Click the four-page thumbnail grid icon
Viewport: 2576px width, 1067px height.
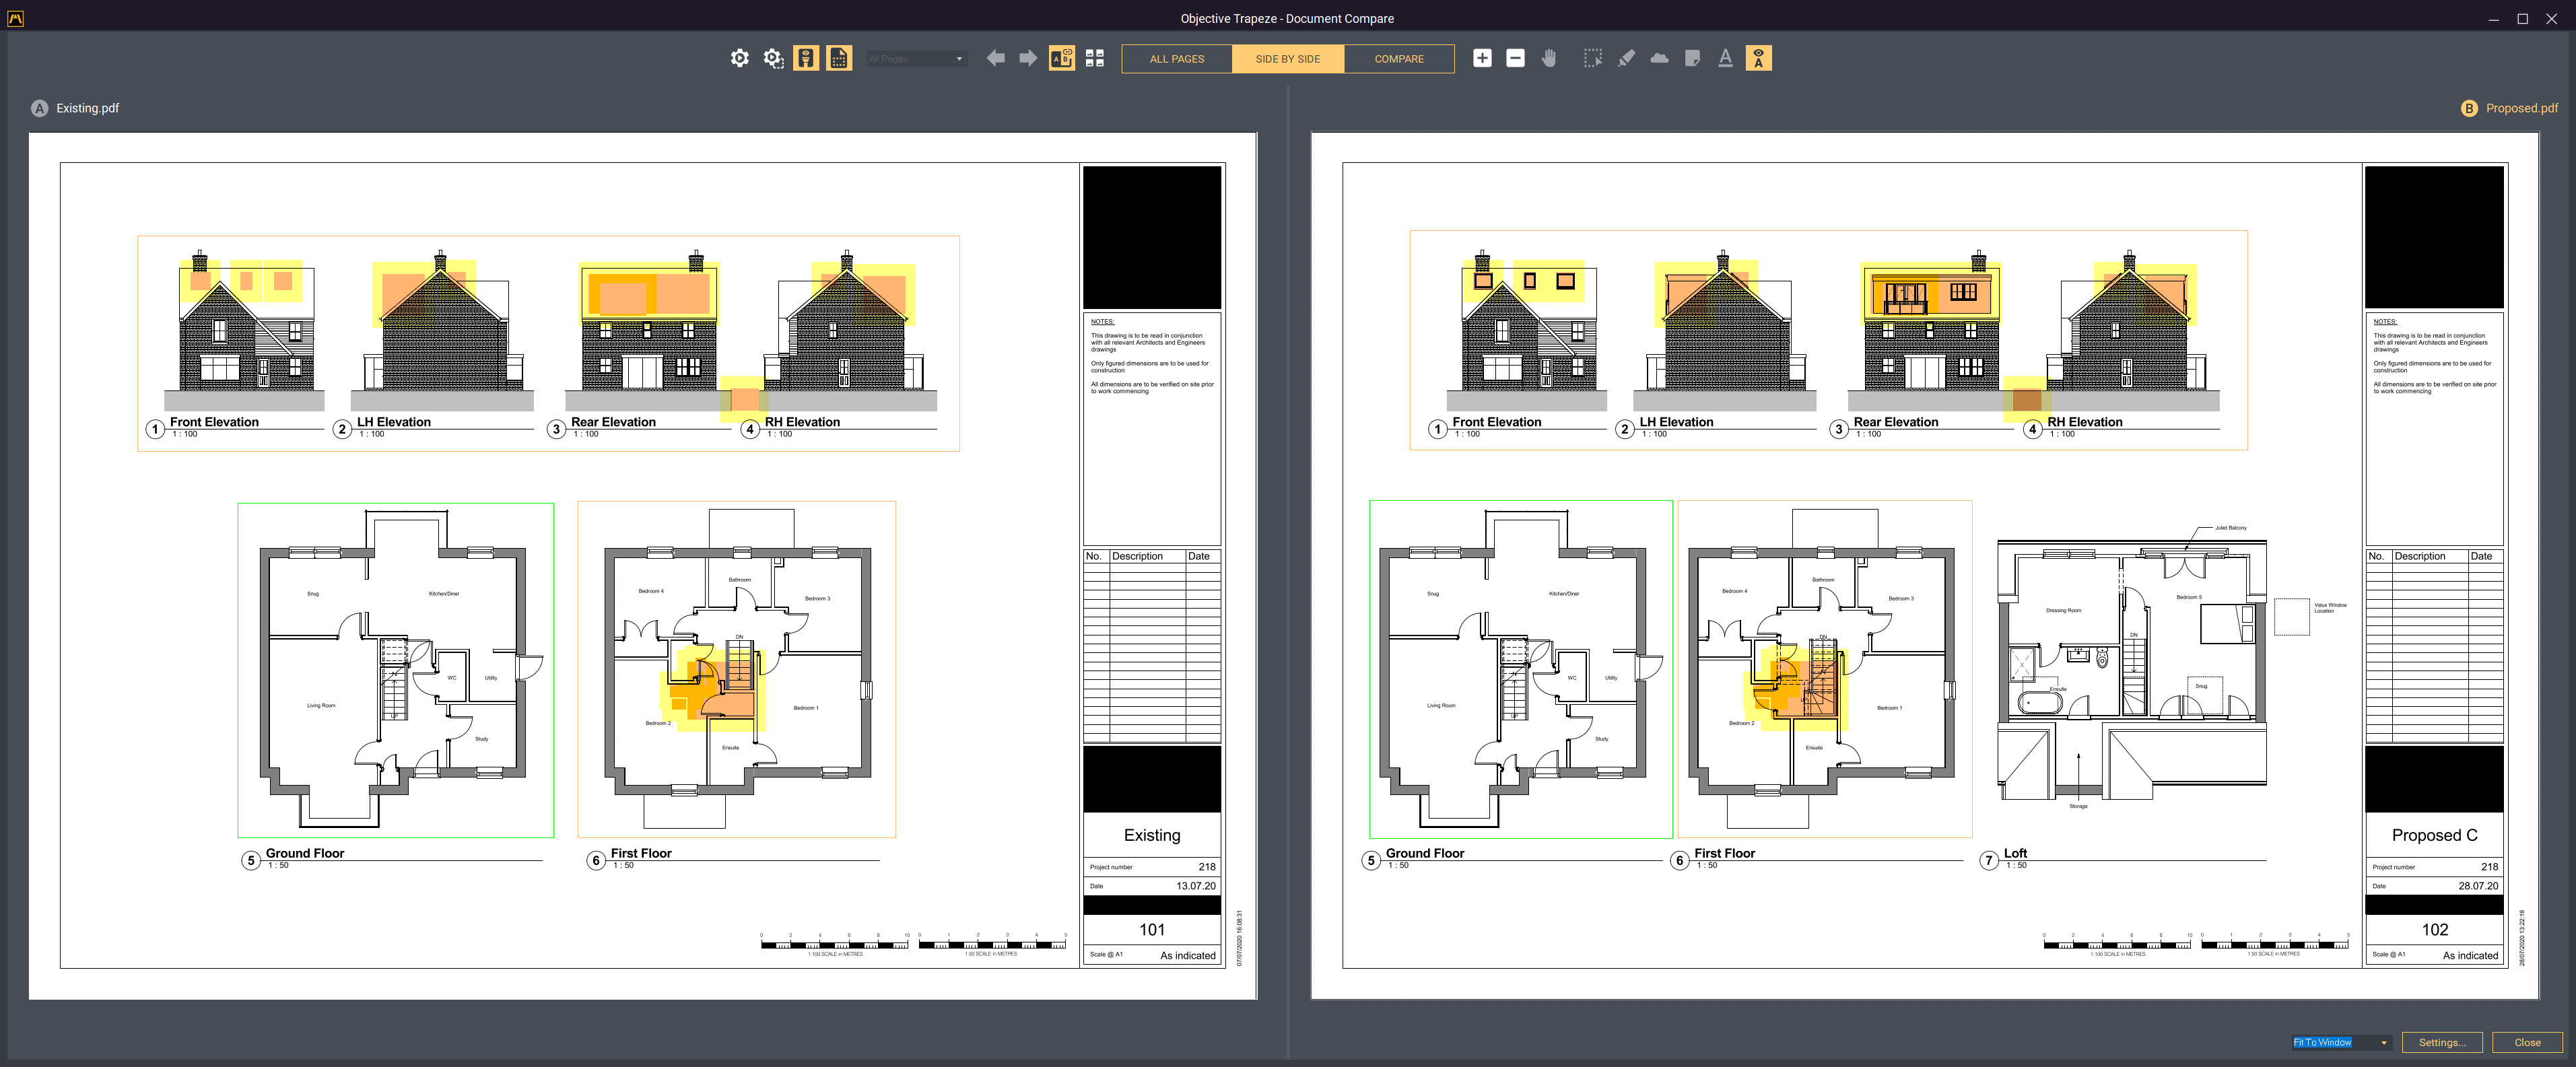(1095, 58)
